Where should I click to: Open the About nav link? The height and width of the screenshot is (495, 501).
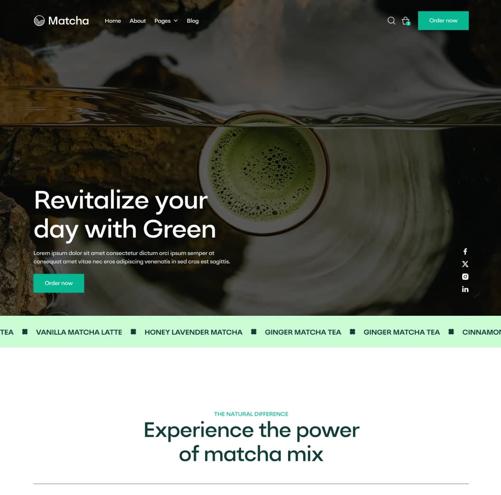(x=138, y=21)
